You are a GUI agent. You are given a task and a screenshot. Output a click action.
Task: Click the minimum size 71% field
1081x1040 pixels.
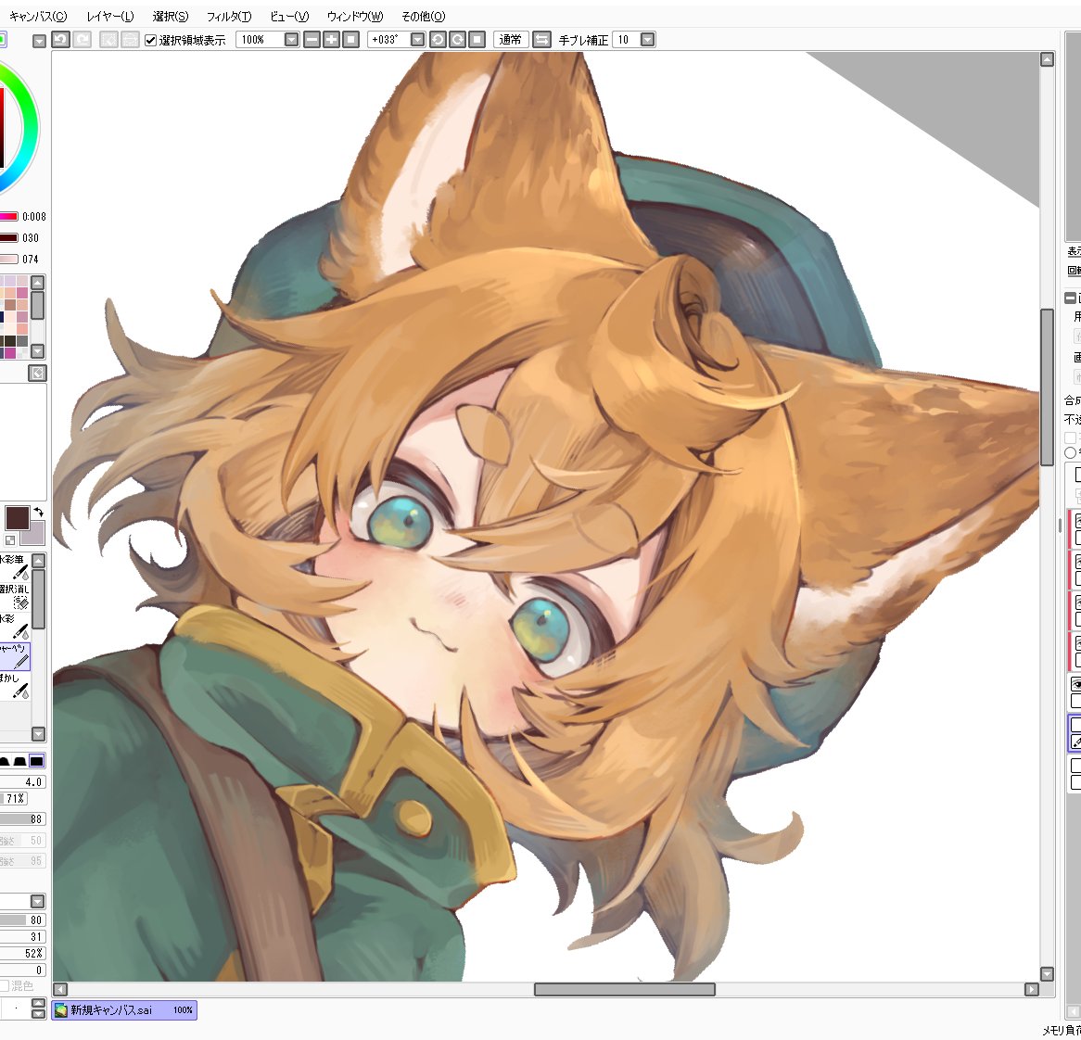tap(14, 799)
